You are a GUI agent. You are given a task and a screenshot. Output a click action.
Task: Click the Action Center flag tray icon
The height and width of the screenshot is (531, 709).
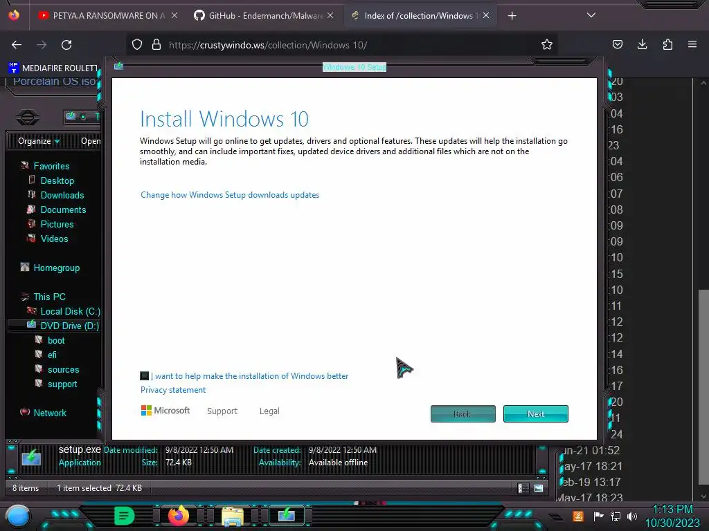coord(598,516)
